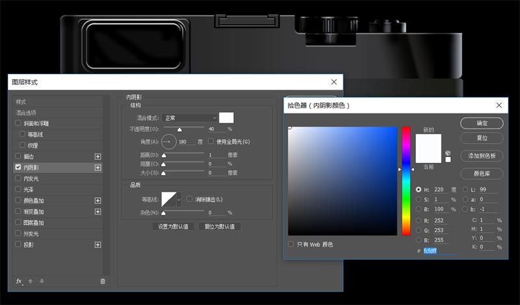Click the 确定 button in color picker

click(482, 123)
